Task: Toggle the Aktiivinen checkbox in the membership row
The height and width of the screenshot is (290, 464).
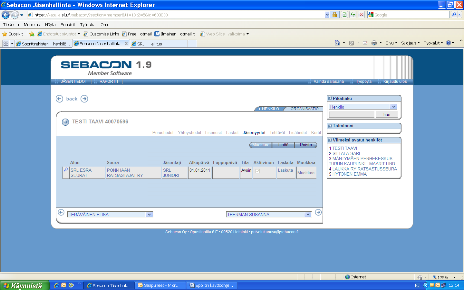Action: (257, 171)
